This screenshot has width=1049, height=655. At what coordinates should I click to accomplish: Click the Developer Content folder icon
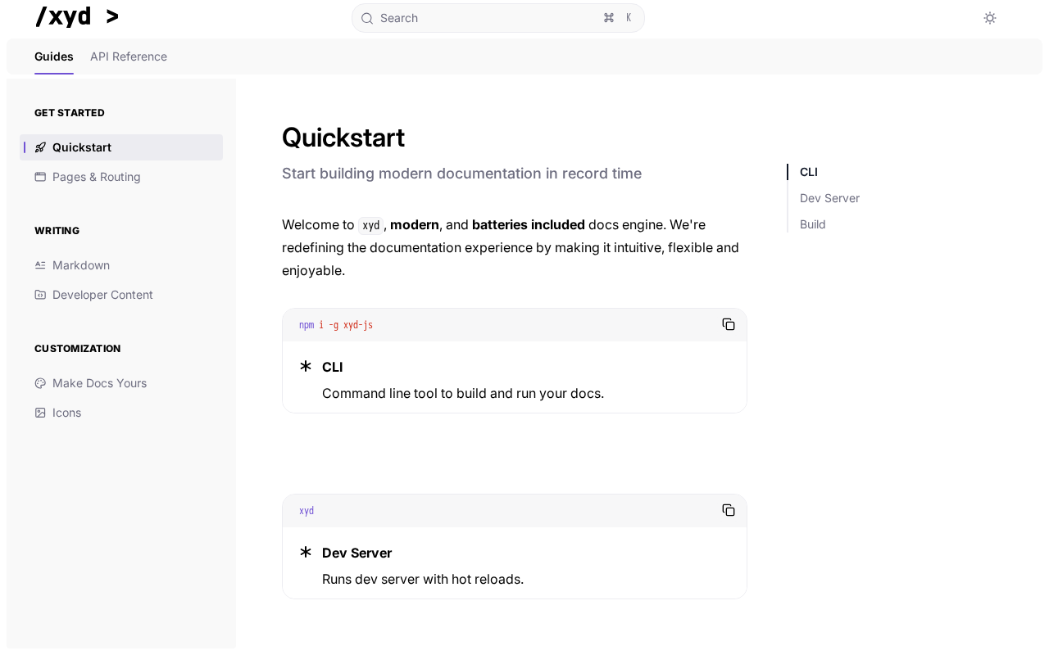click(40, 295)
